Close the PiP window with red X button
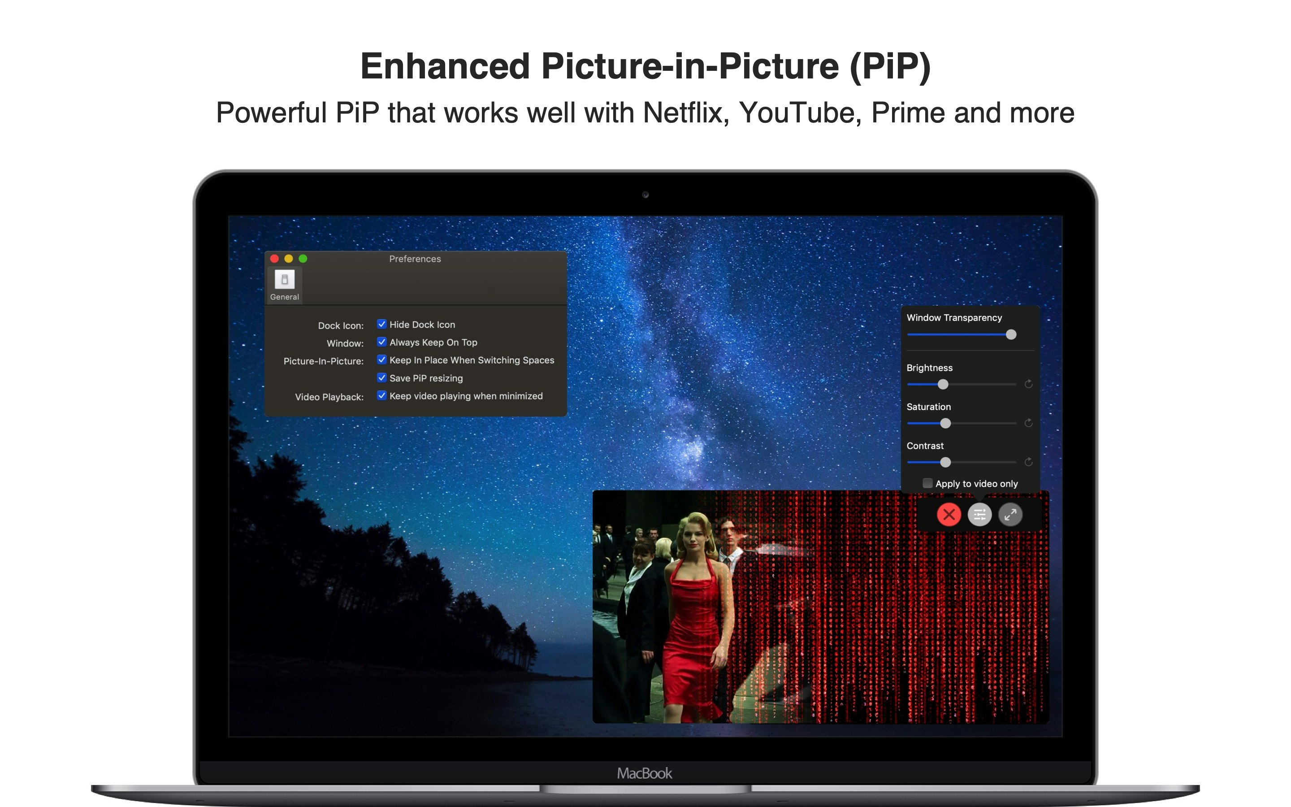 (x=949, y=515)
